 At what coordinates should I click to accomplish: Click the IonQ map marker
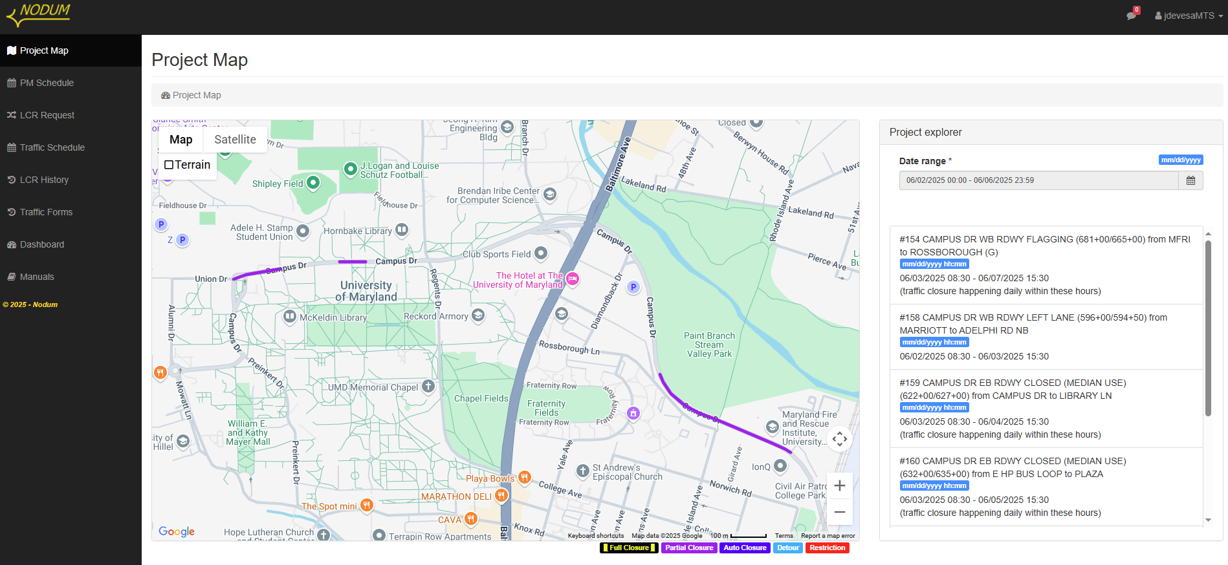[x=780, y=465]
